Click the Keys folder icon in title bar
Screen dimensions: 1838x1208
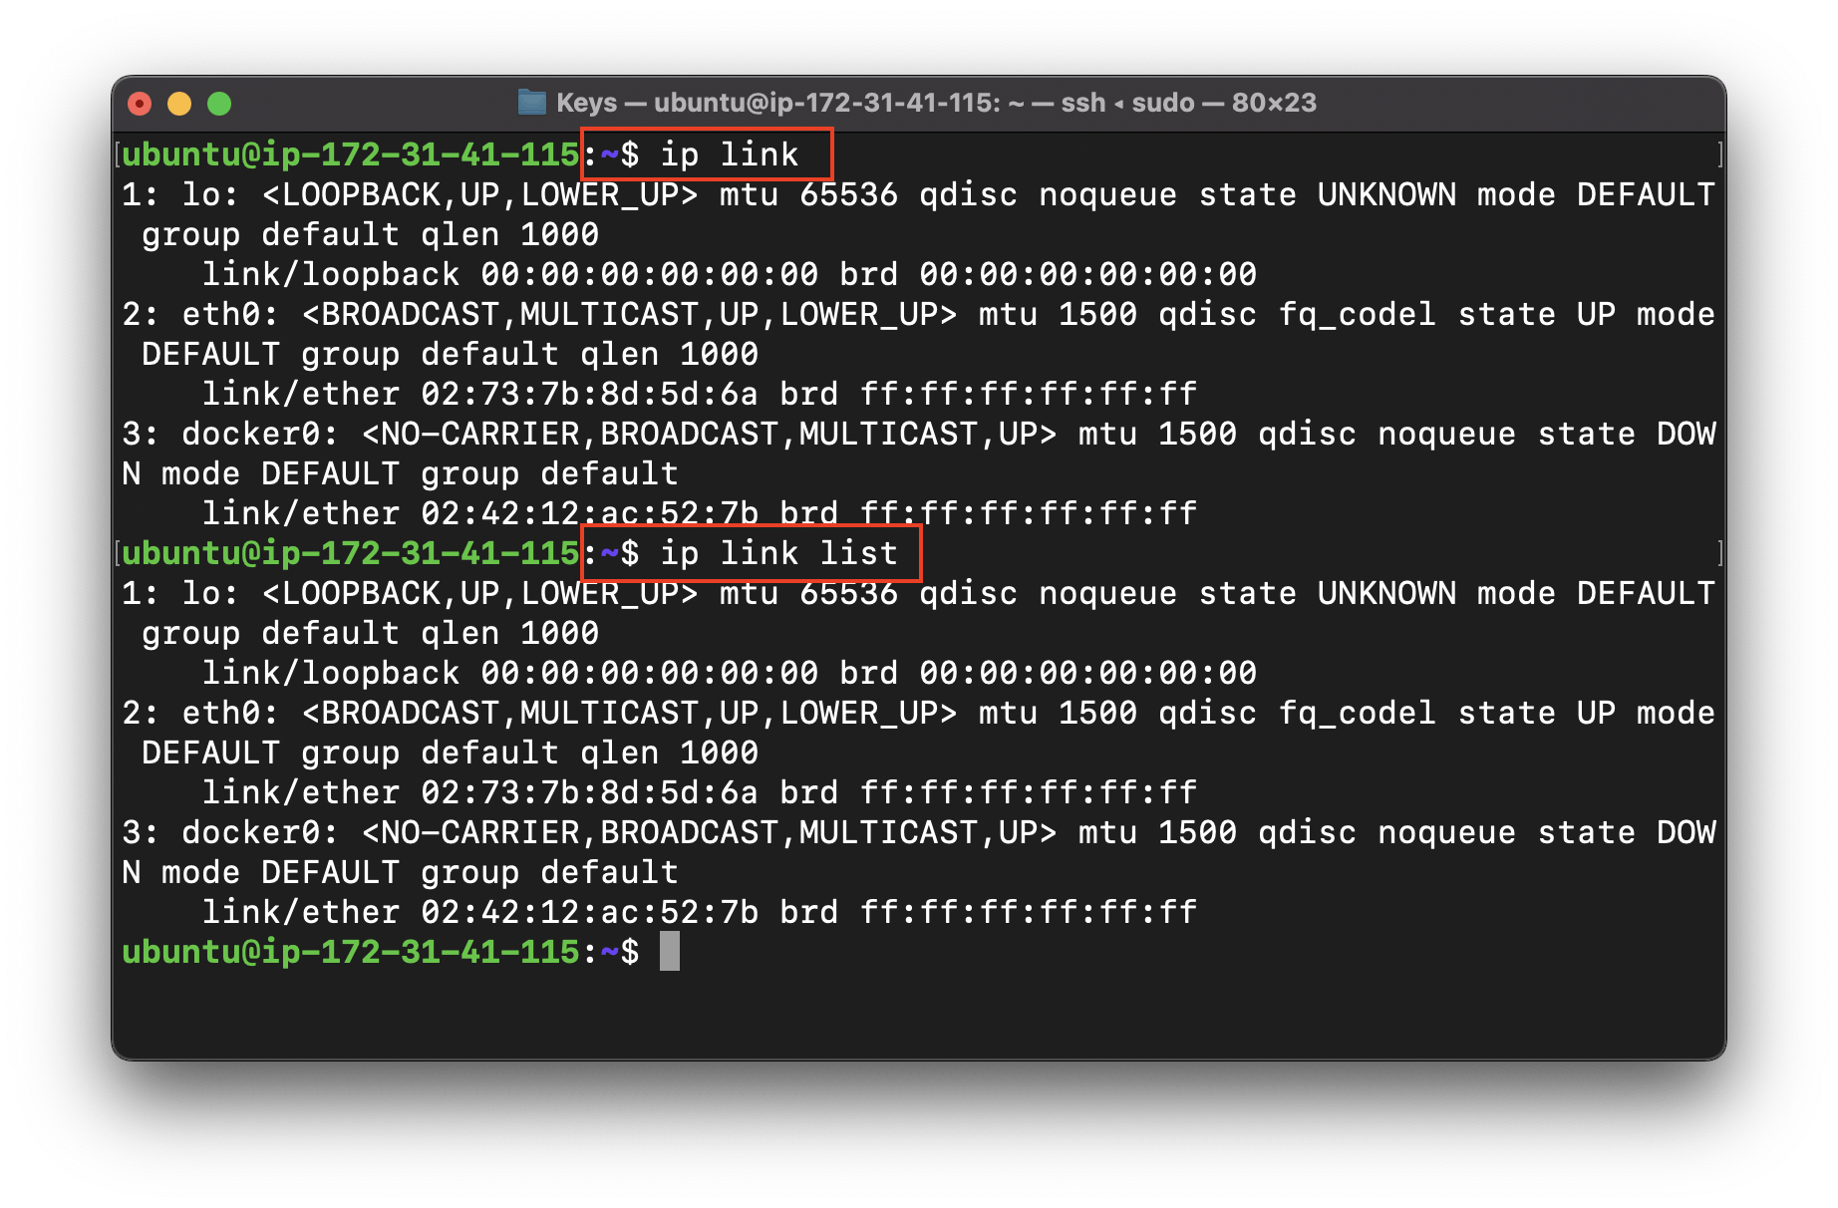532,103
